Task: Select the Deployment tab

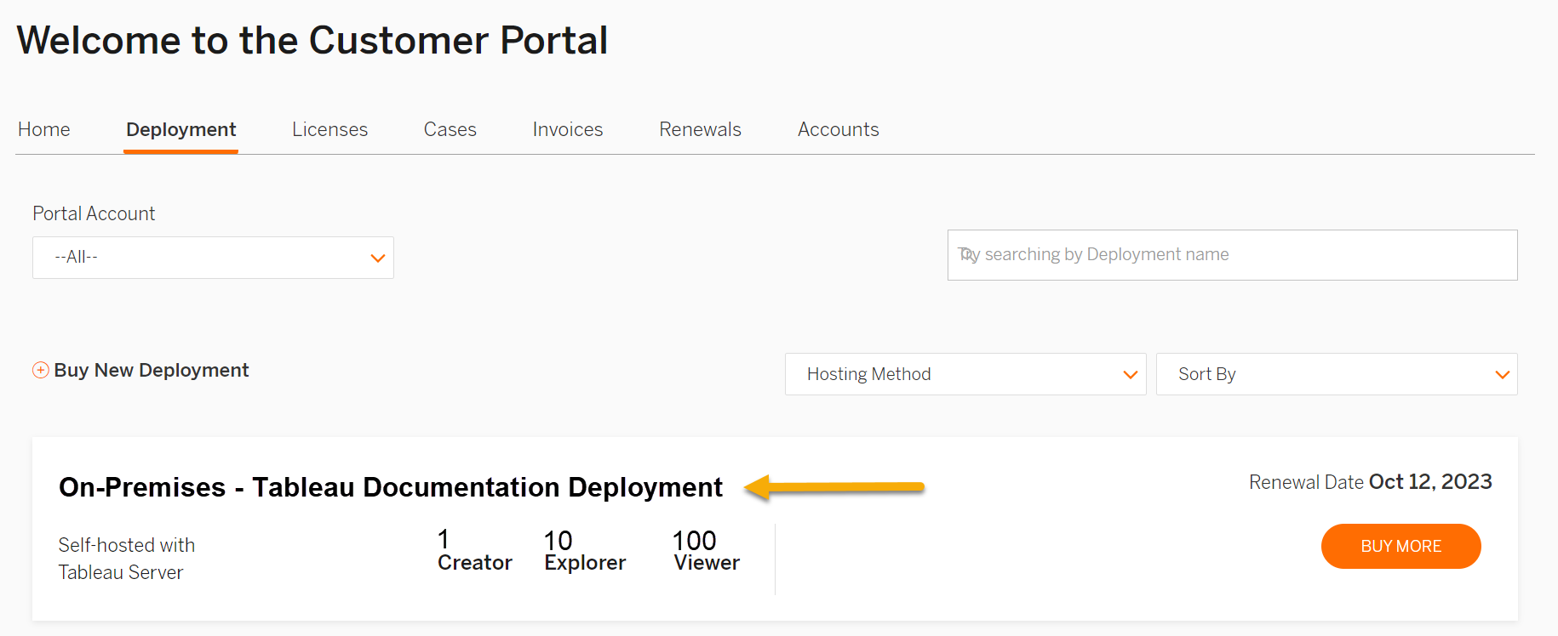Action: pyautogui.click(x=180, y=129)
